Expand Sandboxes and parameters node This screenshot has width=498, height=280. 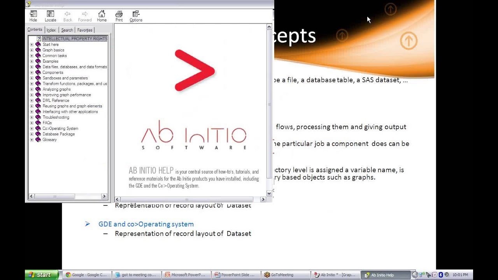[32, 78]
